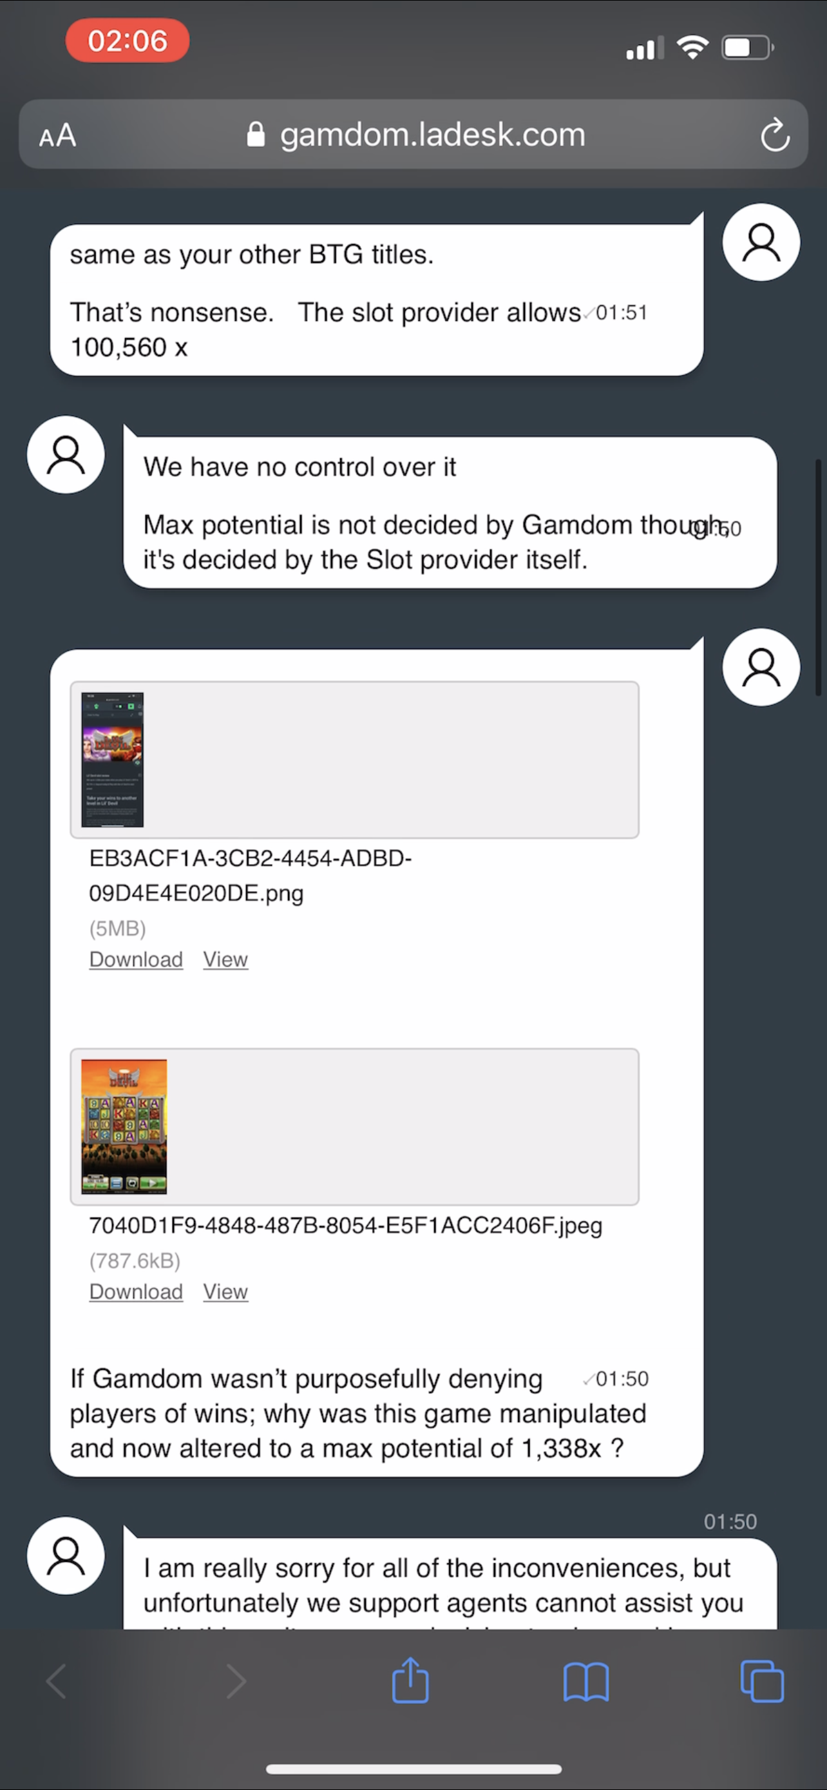This screenshot has height=1790, width=827.
Task: Open the Safari share sheet icon
Action: [x=410, y=1680]
